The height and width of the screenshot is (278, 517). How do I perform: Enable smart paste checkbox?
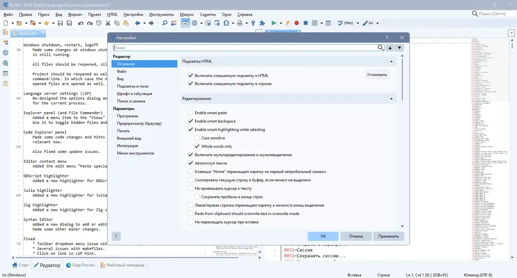click(191, 113)
